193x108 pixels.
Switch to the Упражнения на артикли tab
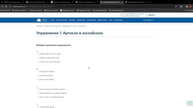pos(62,2)
